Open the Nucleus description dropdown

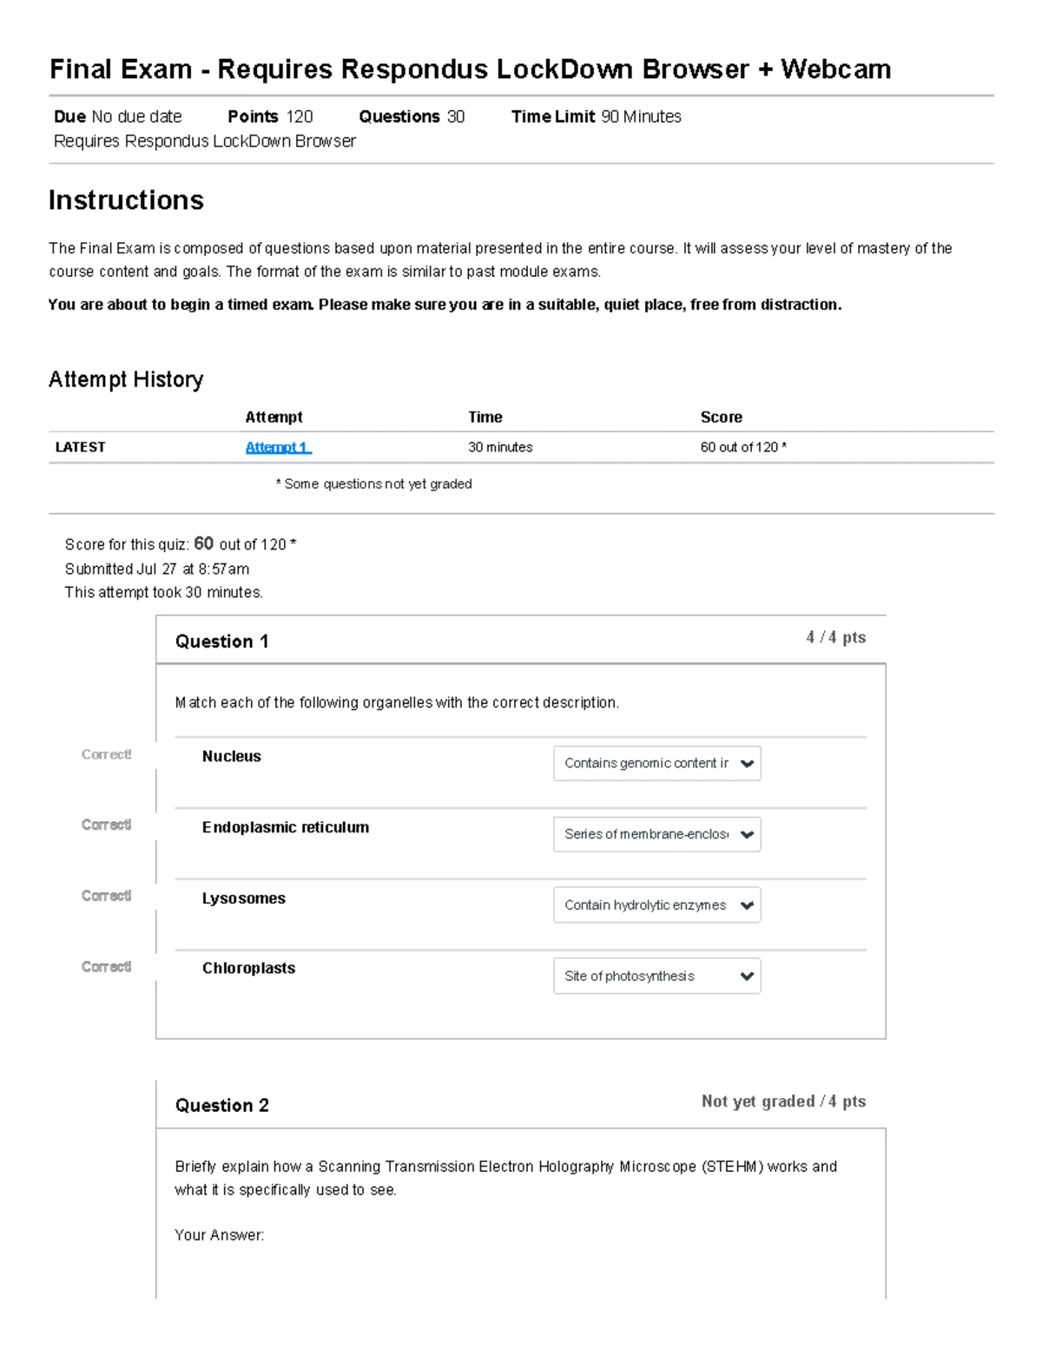point(657,763)
